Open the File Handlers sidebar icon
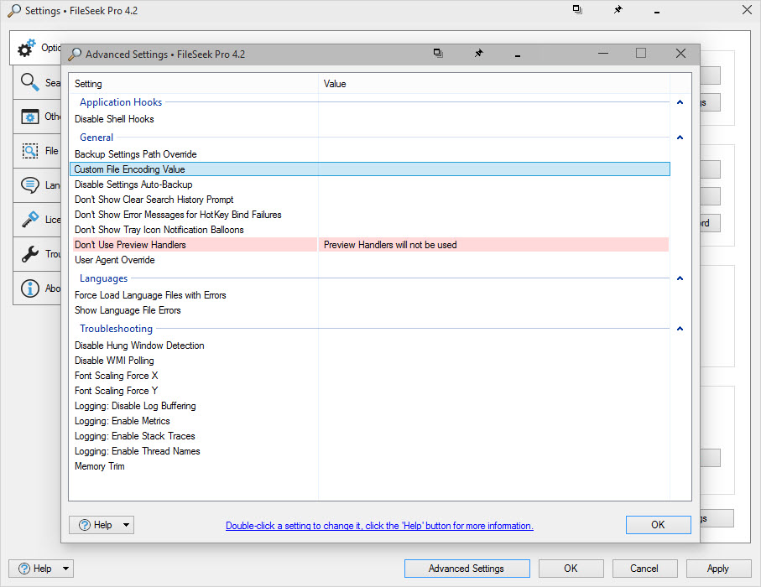The image size is (761, 587). pos(30,151)
